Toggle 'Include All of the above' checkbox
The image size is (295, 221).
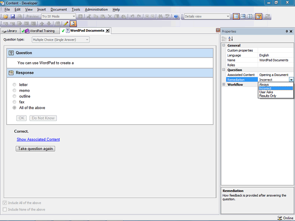coord(5,203)
